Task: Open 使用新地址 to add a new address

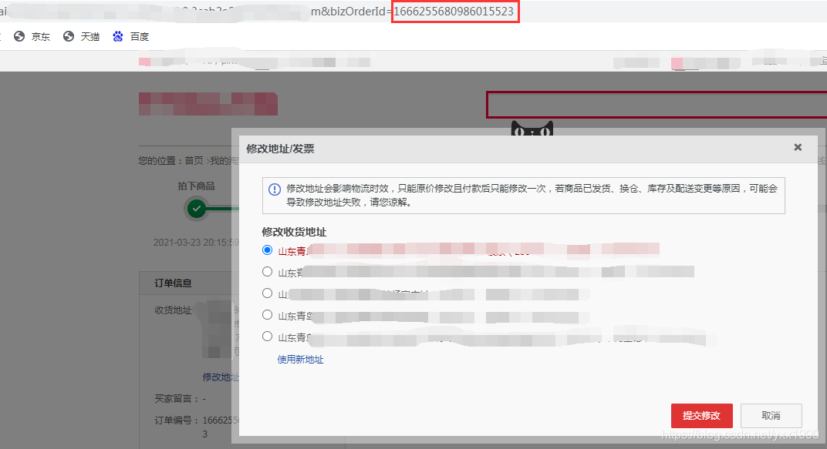Action: [299, 360]
